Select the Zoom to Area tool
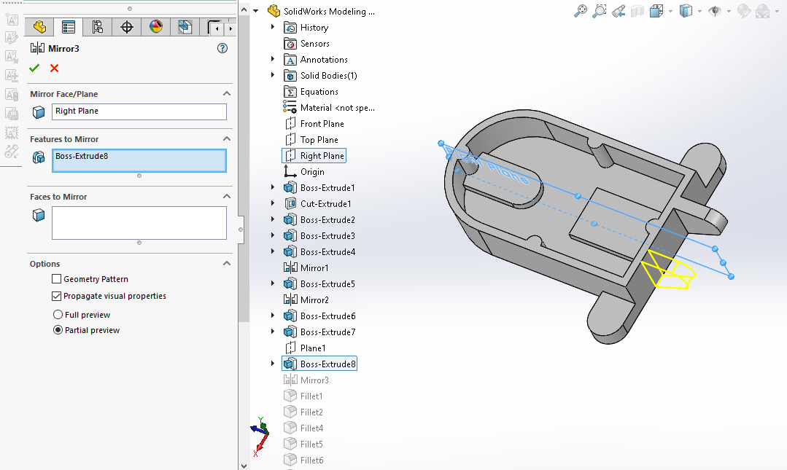 pos(600,11)
